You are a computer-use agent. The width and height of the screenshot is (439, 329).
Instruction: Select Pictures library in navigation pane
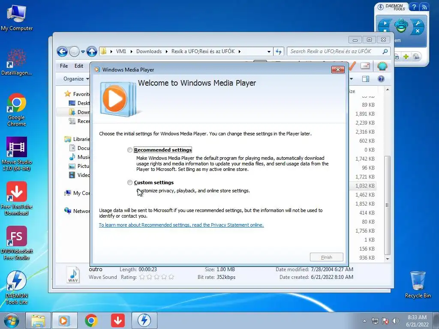tap(79, 166)
